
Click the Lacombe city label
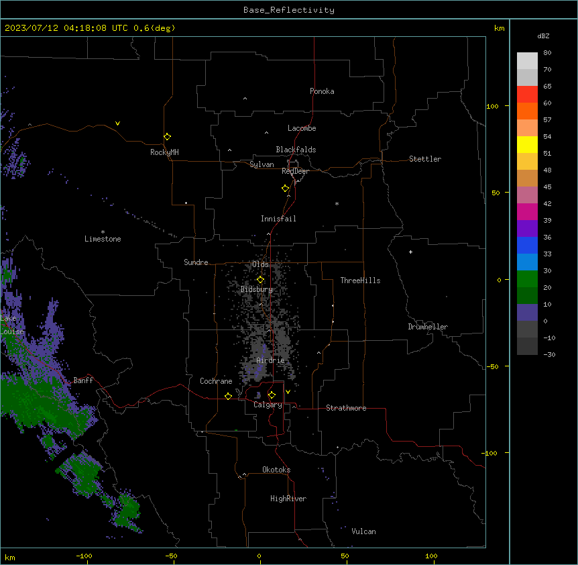point(302,128)
